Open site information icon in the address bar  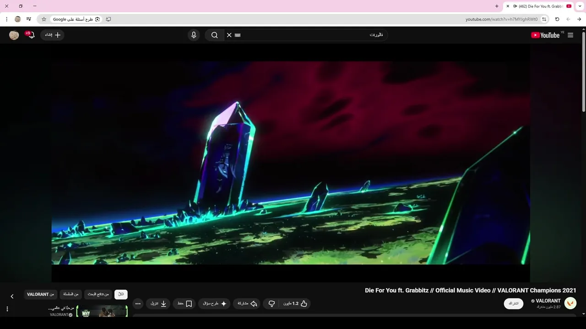[544, 19]
